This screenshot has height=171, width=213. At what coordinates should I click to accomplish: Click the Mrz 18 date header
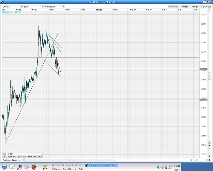[x=99, y=10]
